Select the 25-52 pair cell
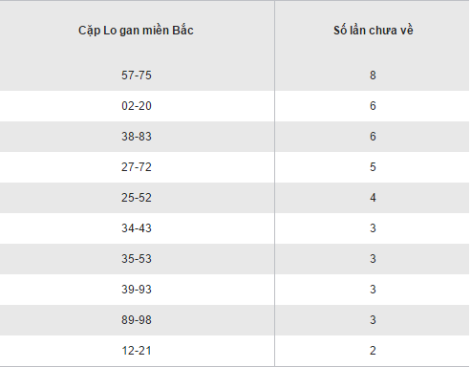This screenshot has width=471, height=367. pyautogui.click(x=137, y=198)
